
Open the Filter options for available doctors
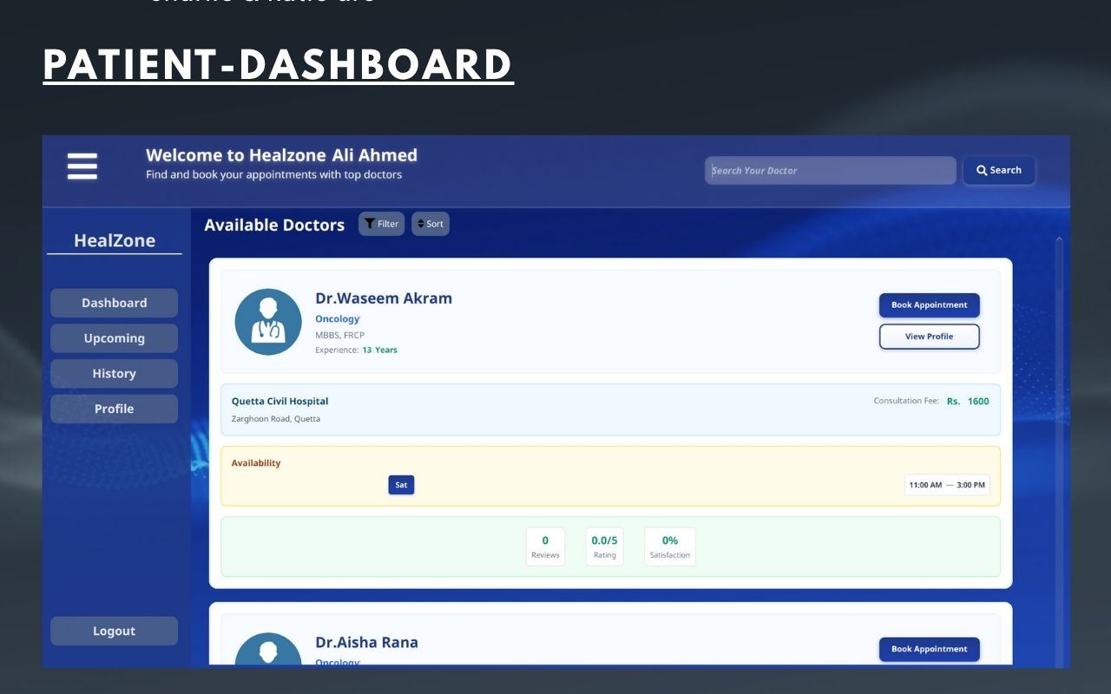(x=381, y=223)
